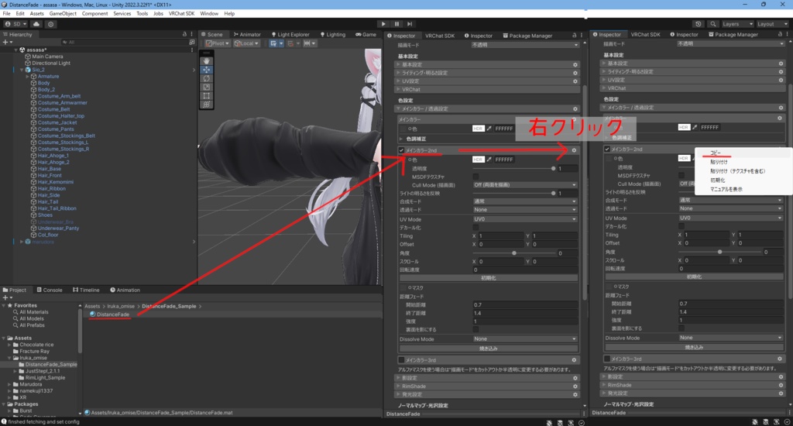Click 初期化 button in left inspector
793x426 pixels.
point(489,278)
